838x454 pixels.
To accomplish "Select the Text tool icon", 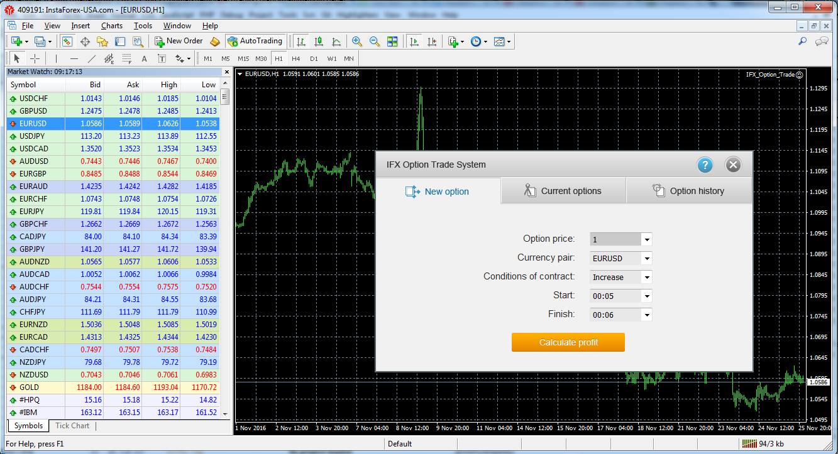I will pyautogui.click(x=144, y=58).
